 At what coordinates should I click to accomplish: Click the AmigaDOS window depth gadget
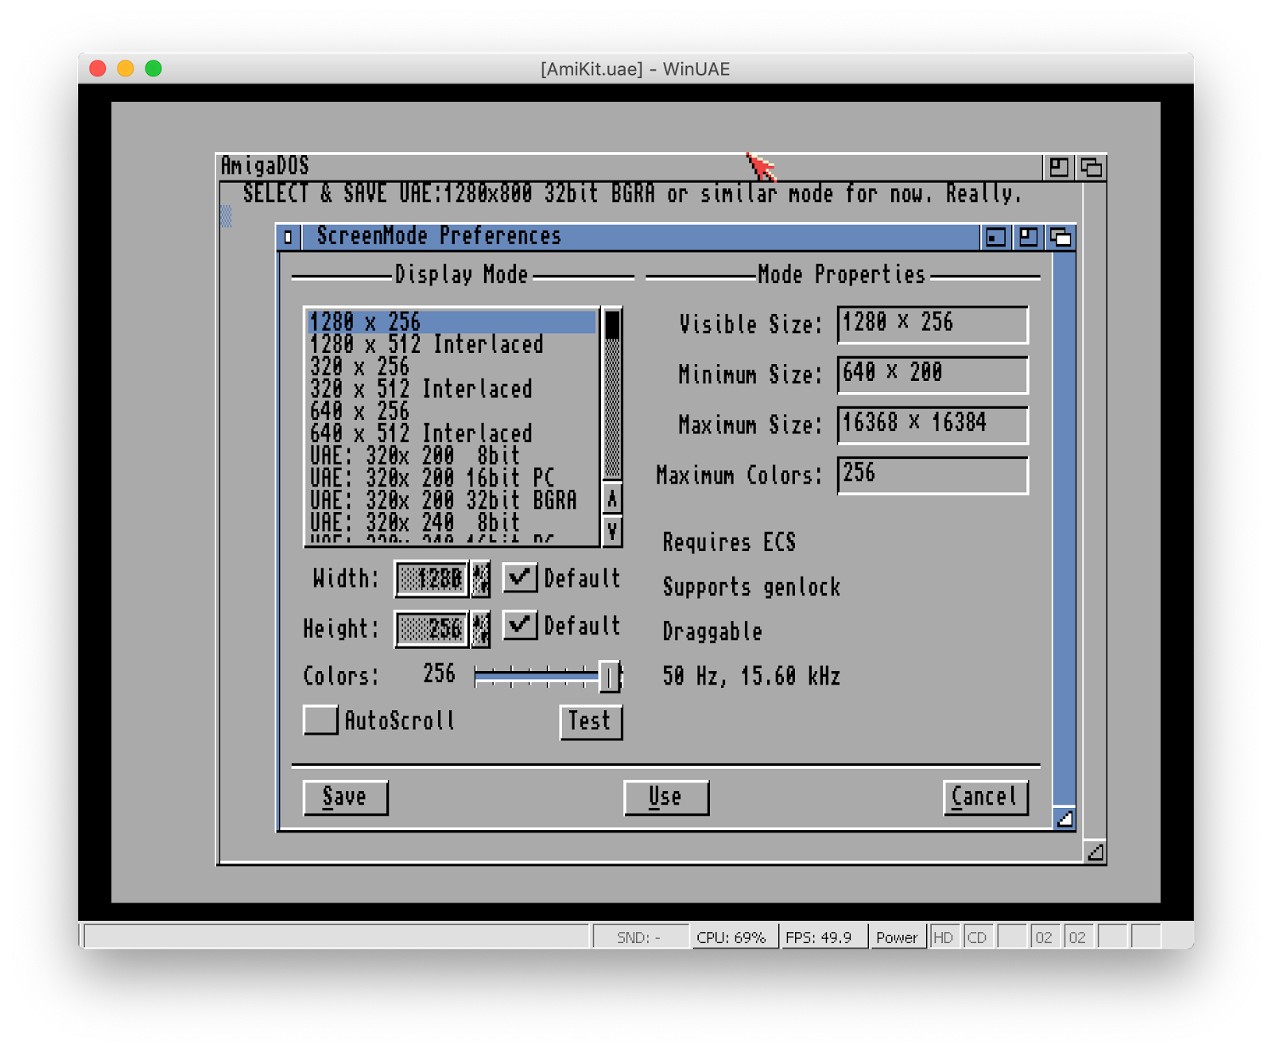(1091, 167)
